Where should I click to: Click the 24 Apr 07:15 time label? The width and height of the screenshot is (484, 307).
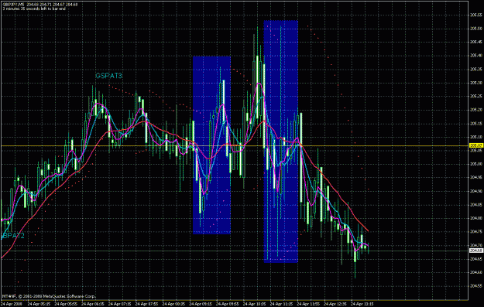119,304
